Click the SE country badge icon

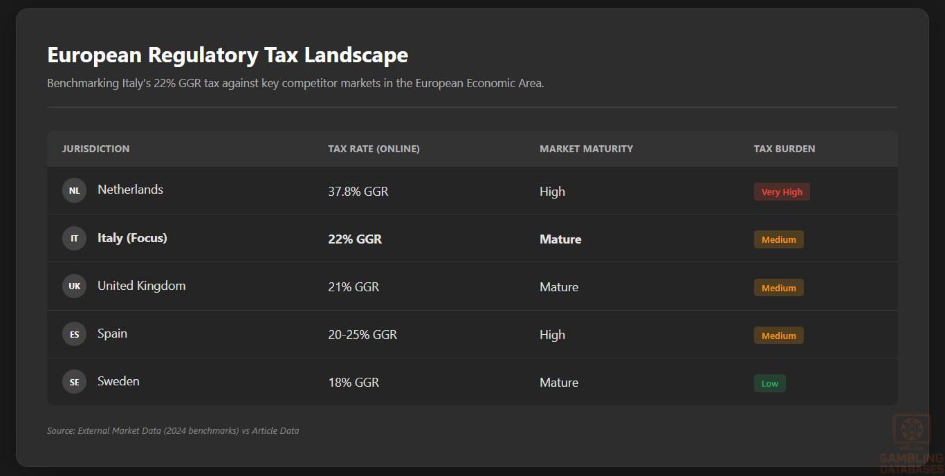tap(74, 382)
